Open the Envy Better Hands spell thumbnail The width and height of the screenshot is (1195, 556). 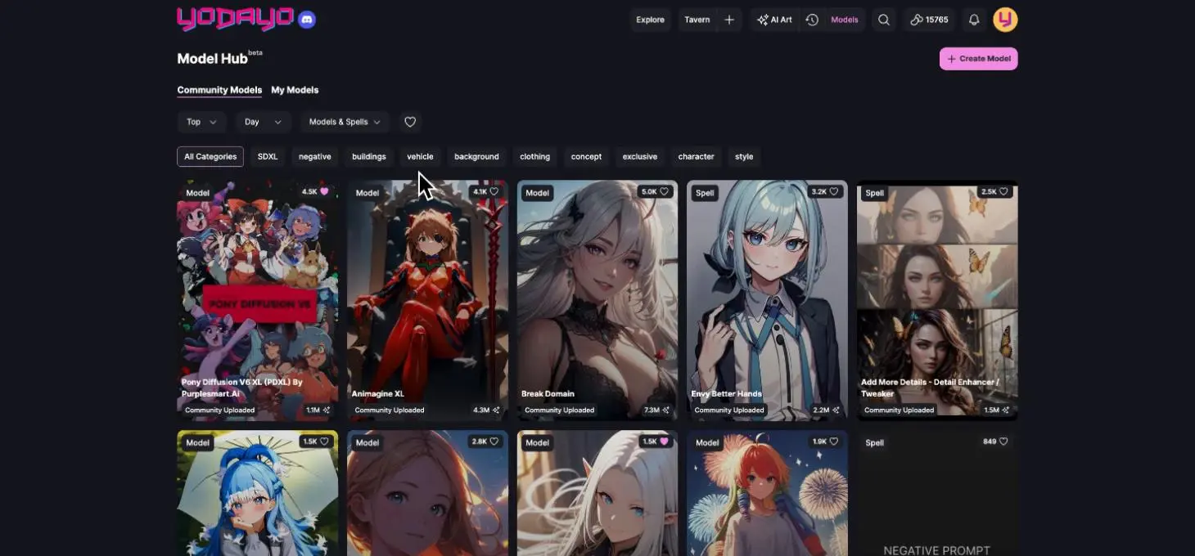[767, 294]
